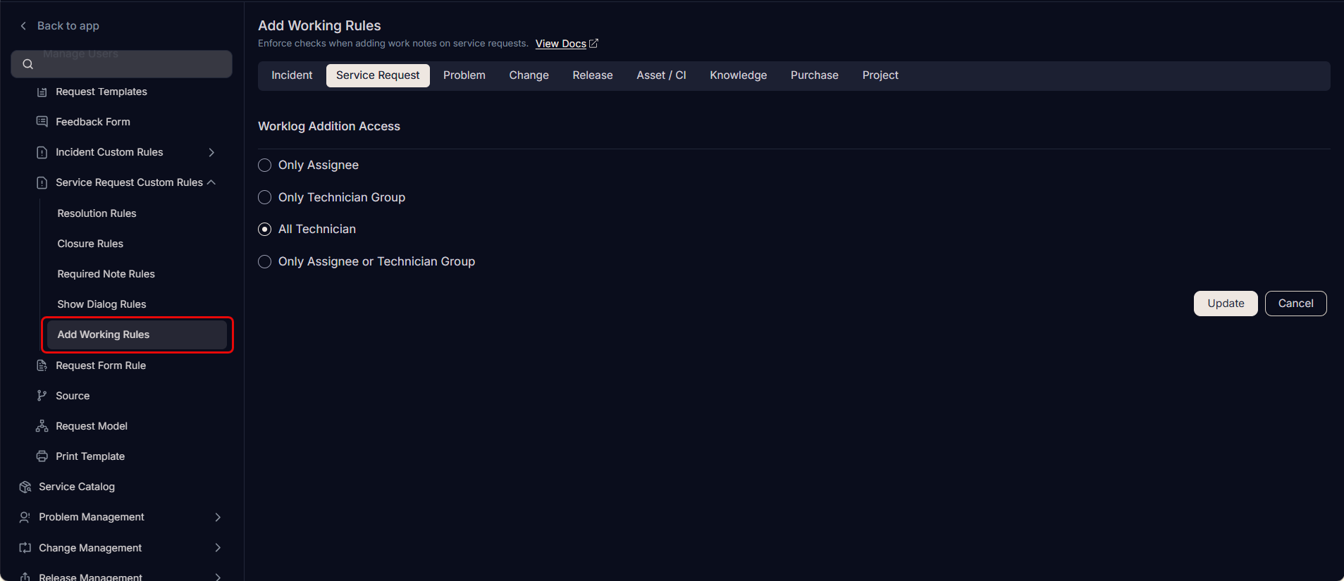Image resolution: width=1344 pixels, height=581 pixels.
Task: Select the All Technician radio option
Action: point(265,230)
